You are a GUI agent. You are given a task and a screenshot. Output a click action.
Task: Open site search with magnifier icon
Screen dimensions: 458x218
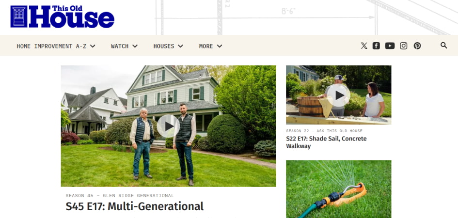pyautogui.click(x=443, y=45)
